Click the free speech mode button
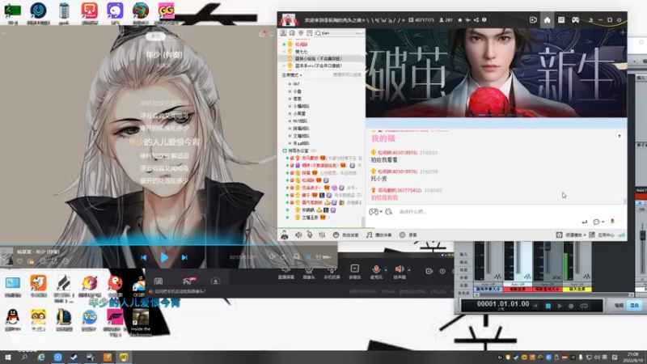Viewport: 647px width, 364px height. (x=346, y=235)
